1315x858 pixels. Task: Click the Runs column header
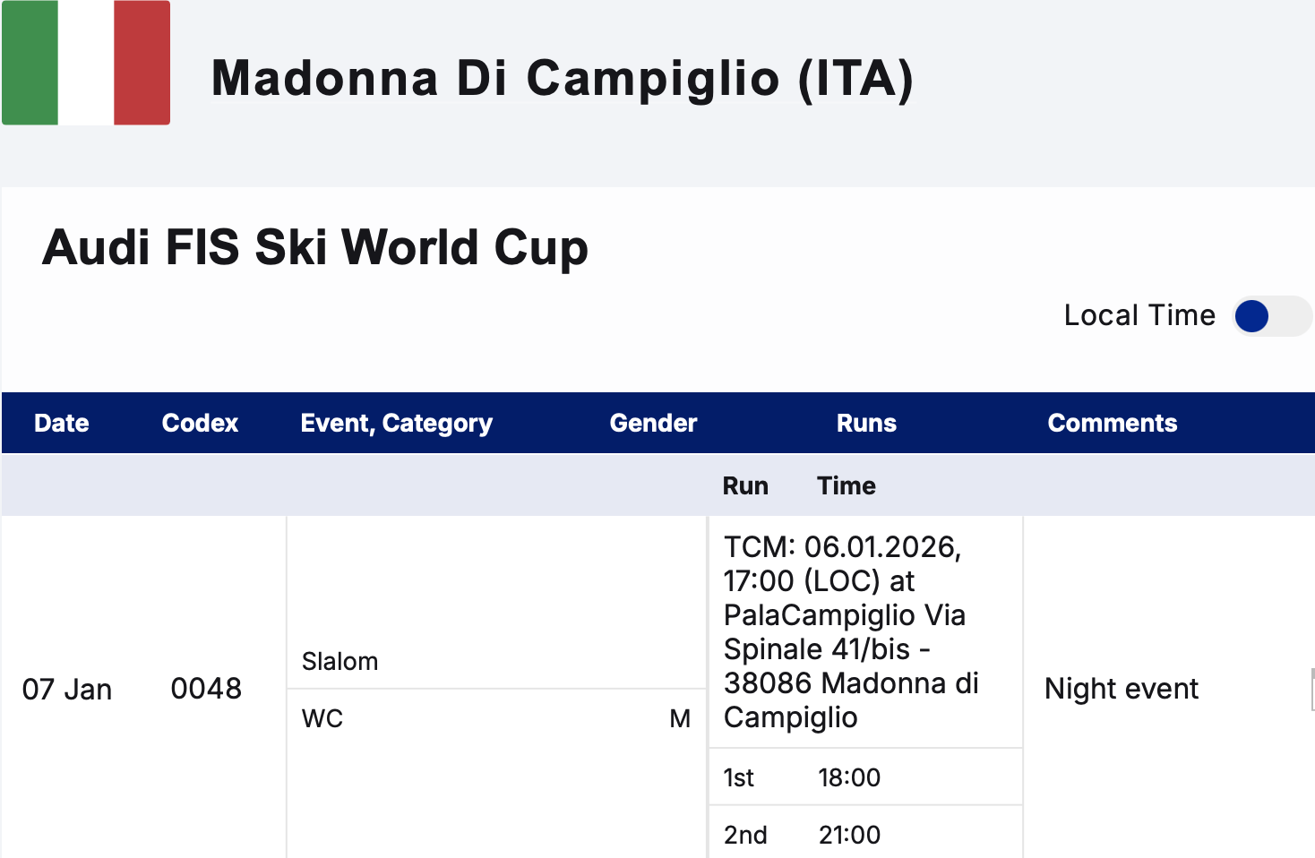866,424
